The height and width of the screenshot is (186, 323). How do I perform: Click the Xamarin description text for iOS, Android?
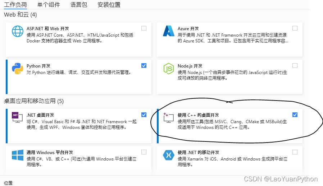tap(232, 162)
